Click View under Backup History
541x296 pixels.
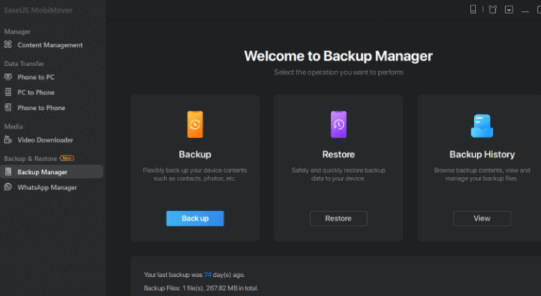point(482,218)
